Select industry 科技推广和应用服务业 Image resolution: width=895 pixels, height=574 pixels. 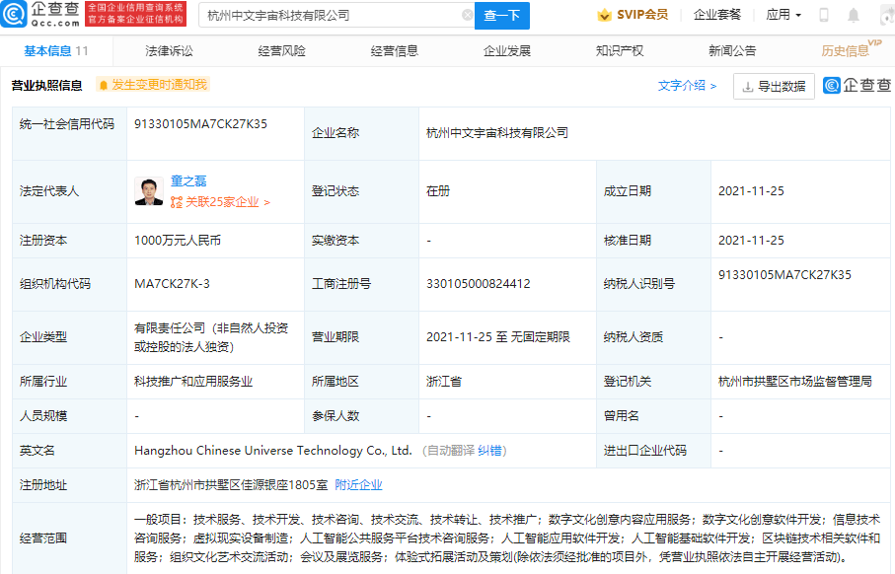tap(193, 381)
